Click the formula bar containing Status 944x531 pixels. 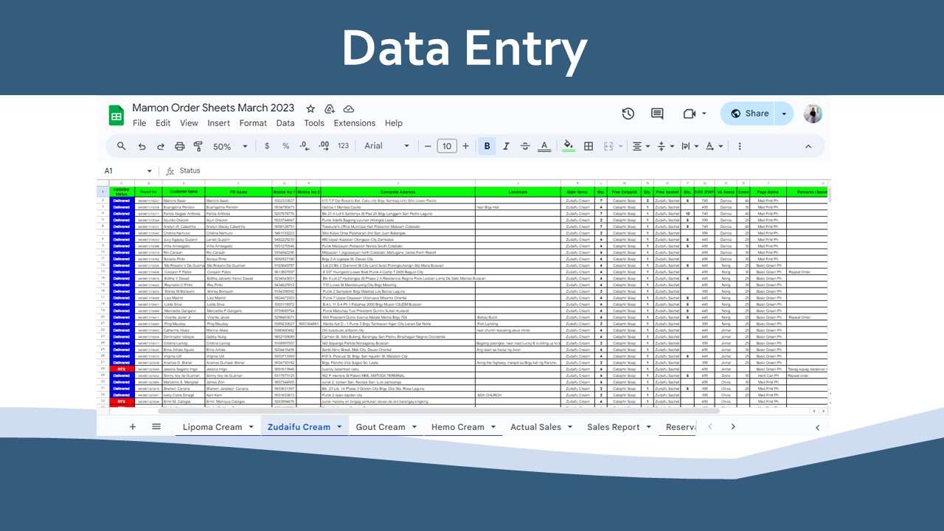(502, 170)
